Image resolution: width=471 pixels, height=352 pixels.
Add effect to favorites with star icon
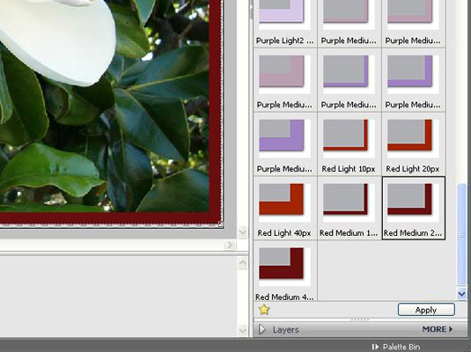pos(264,310)
